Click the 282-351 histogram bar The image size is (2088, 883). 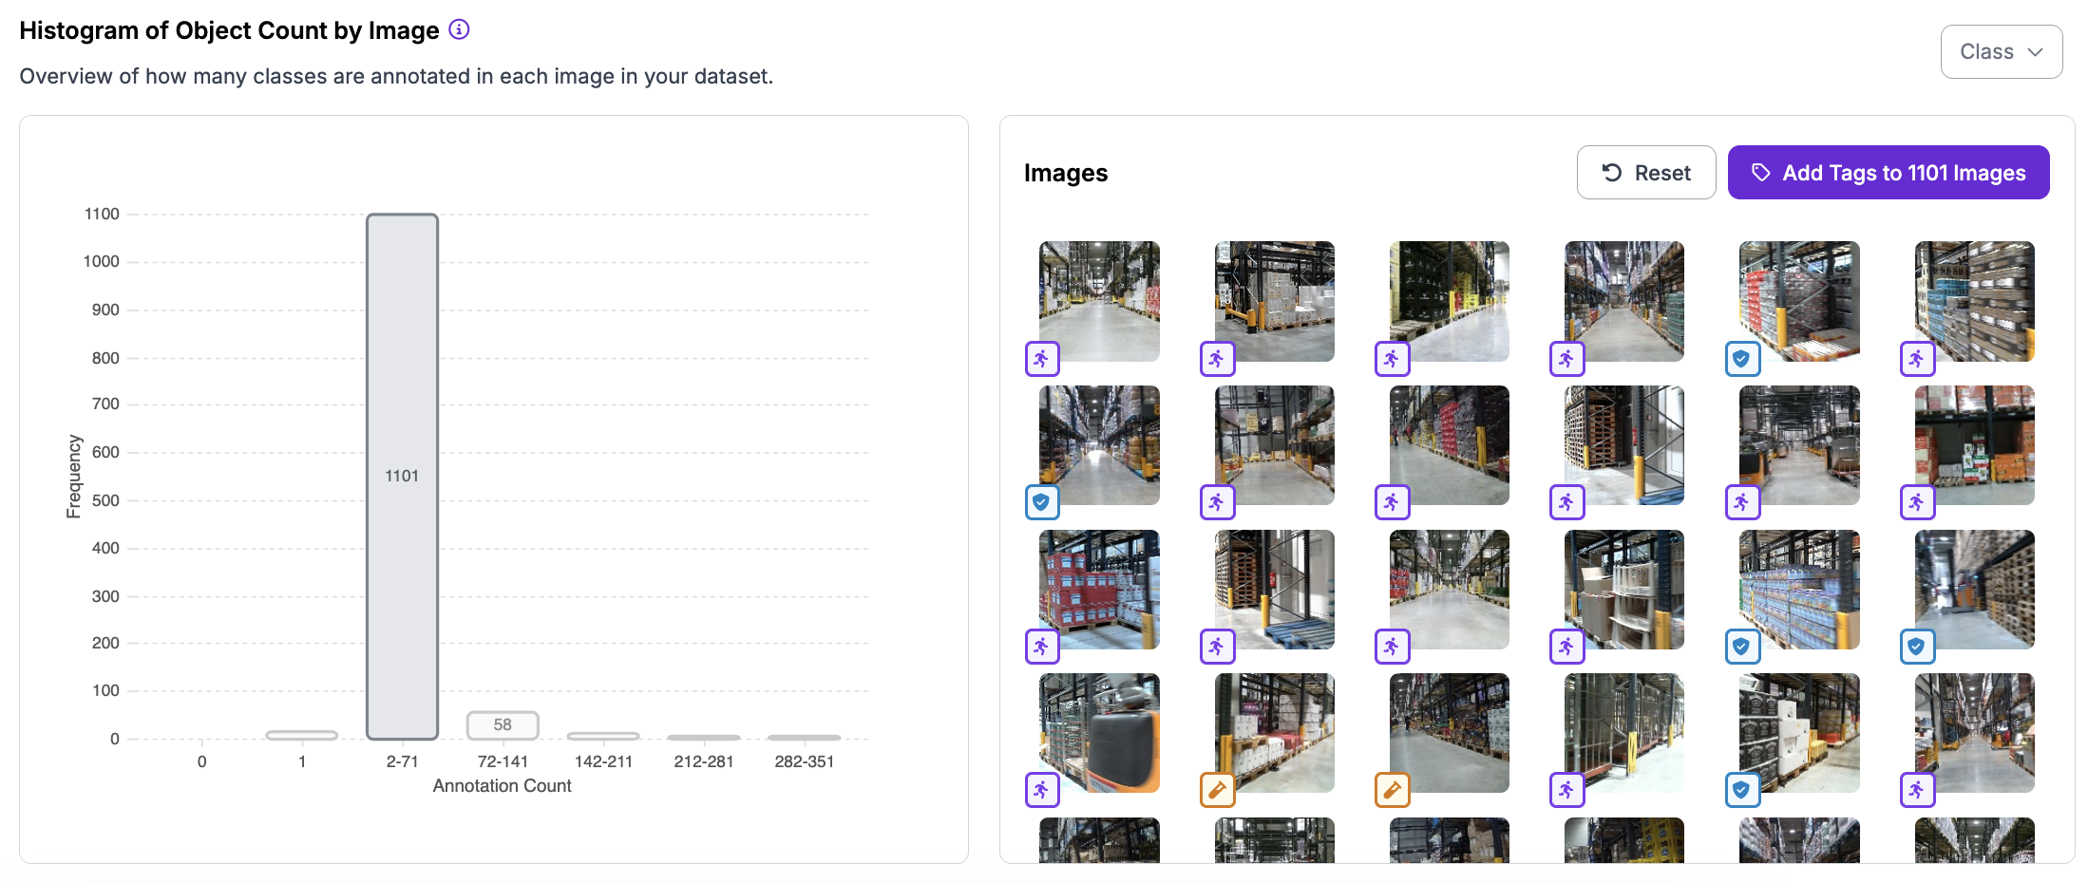point(804,737)
